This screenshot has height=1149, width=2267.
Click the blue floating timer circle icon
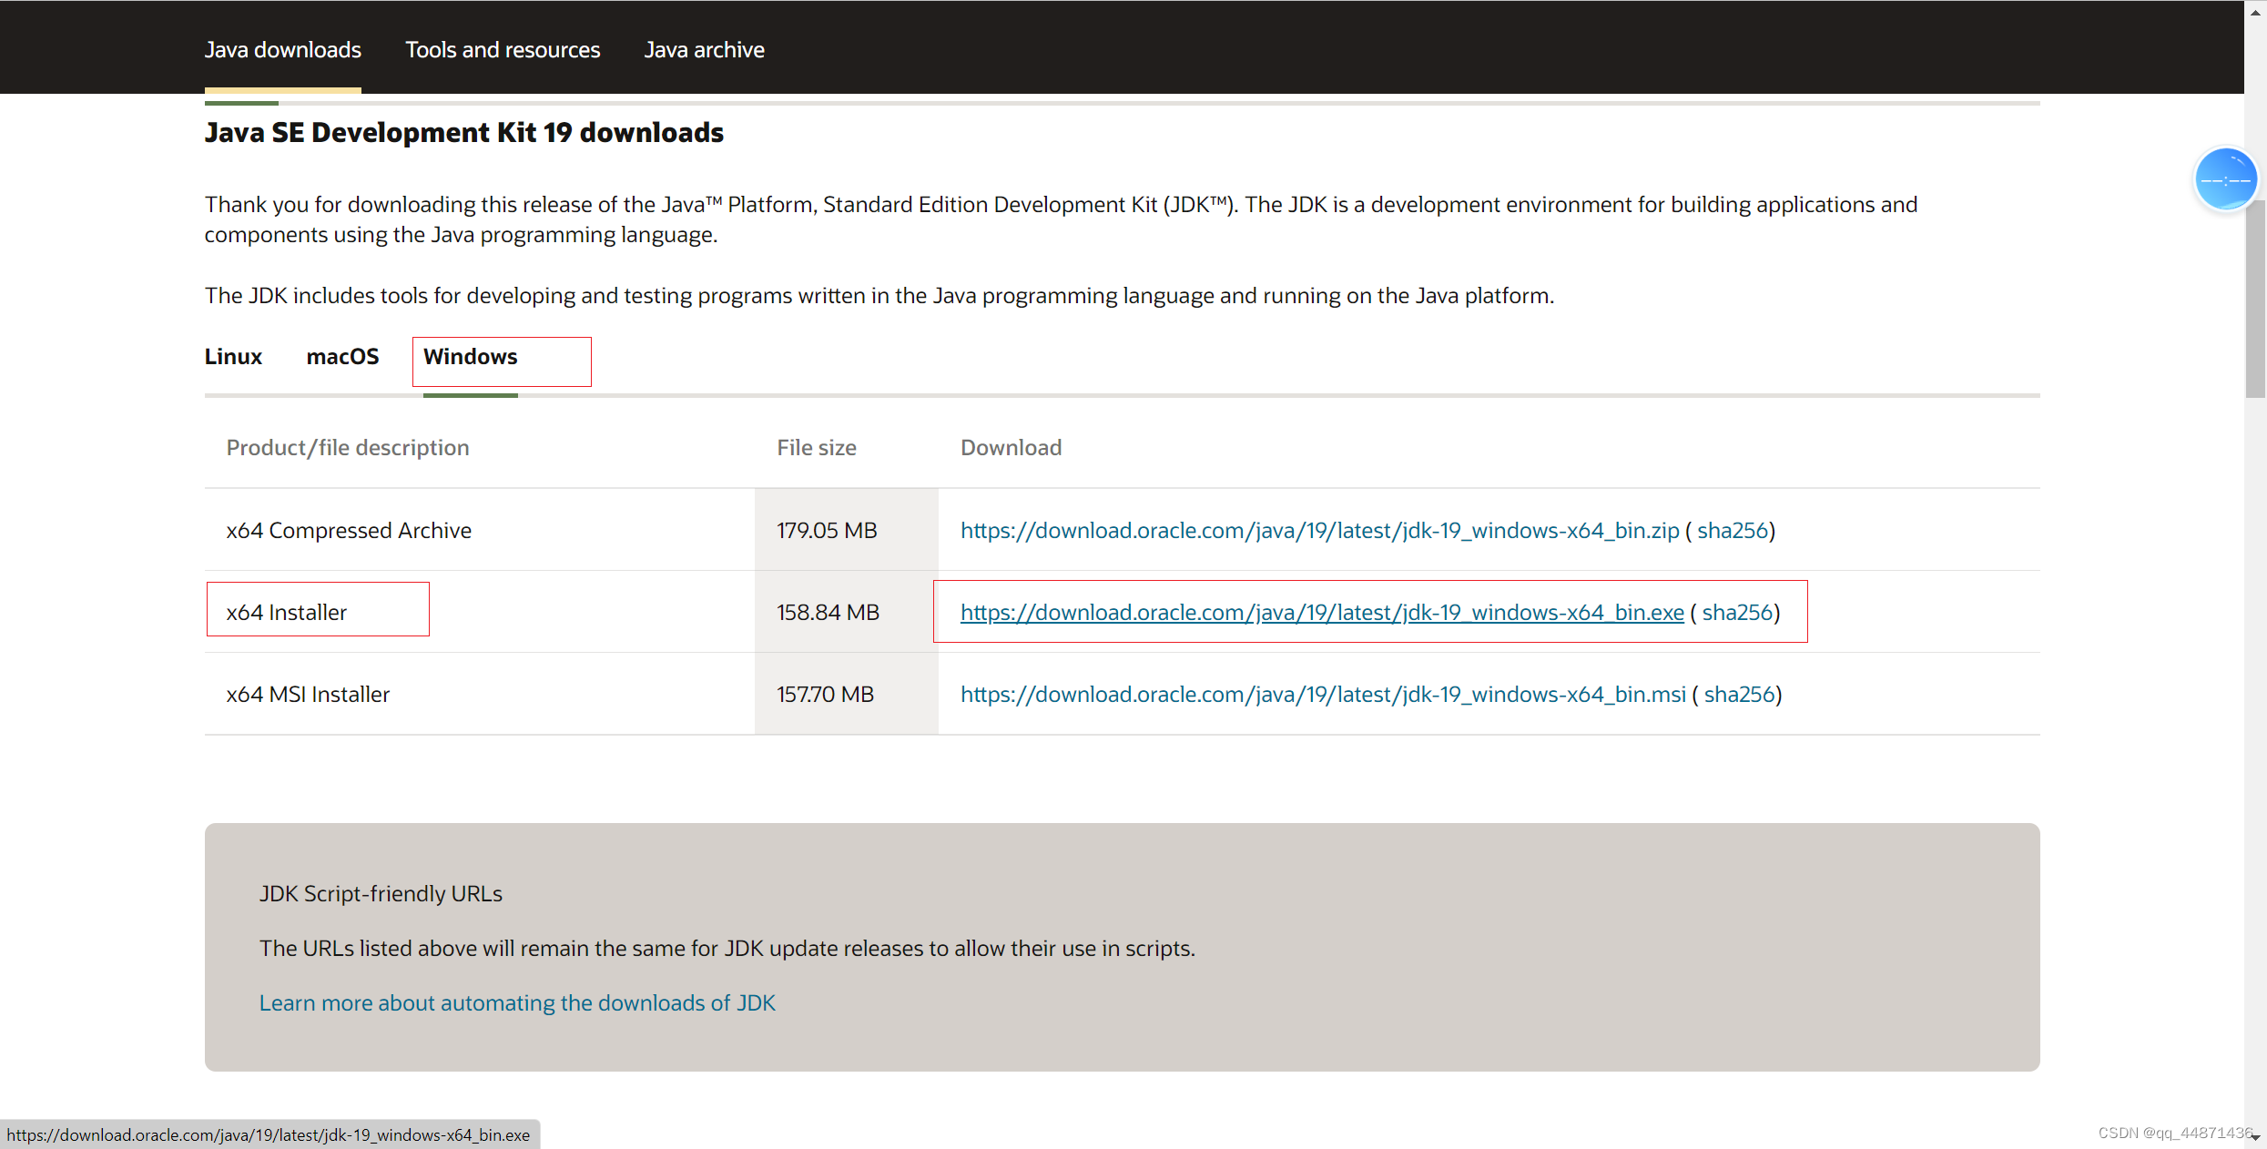click(x=2225, y=179)
